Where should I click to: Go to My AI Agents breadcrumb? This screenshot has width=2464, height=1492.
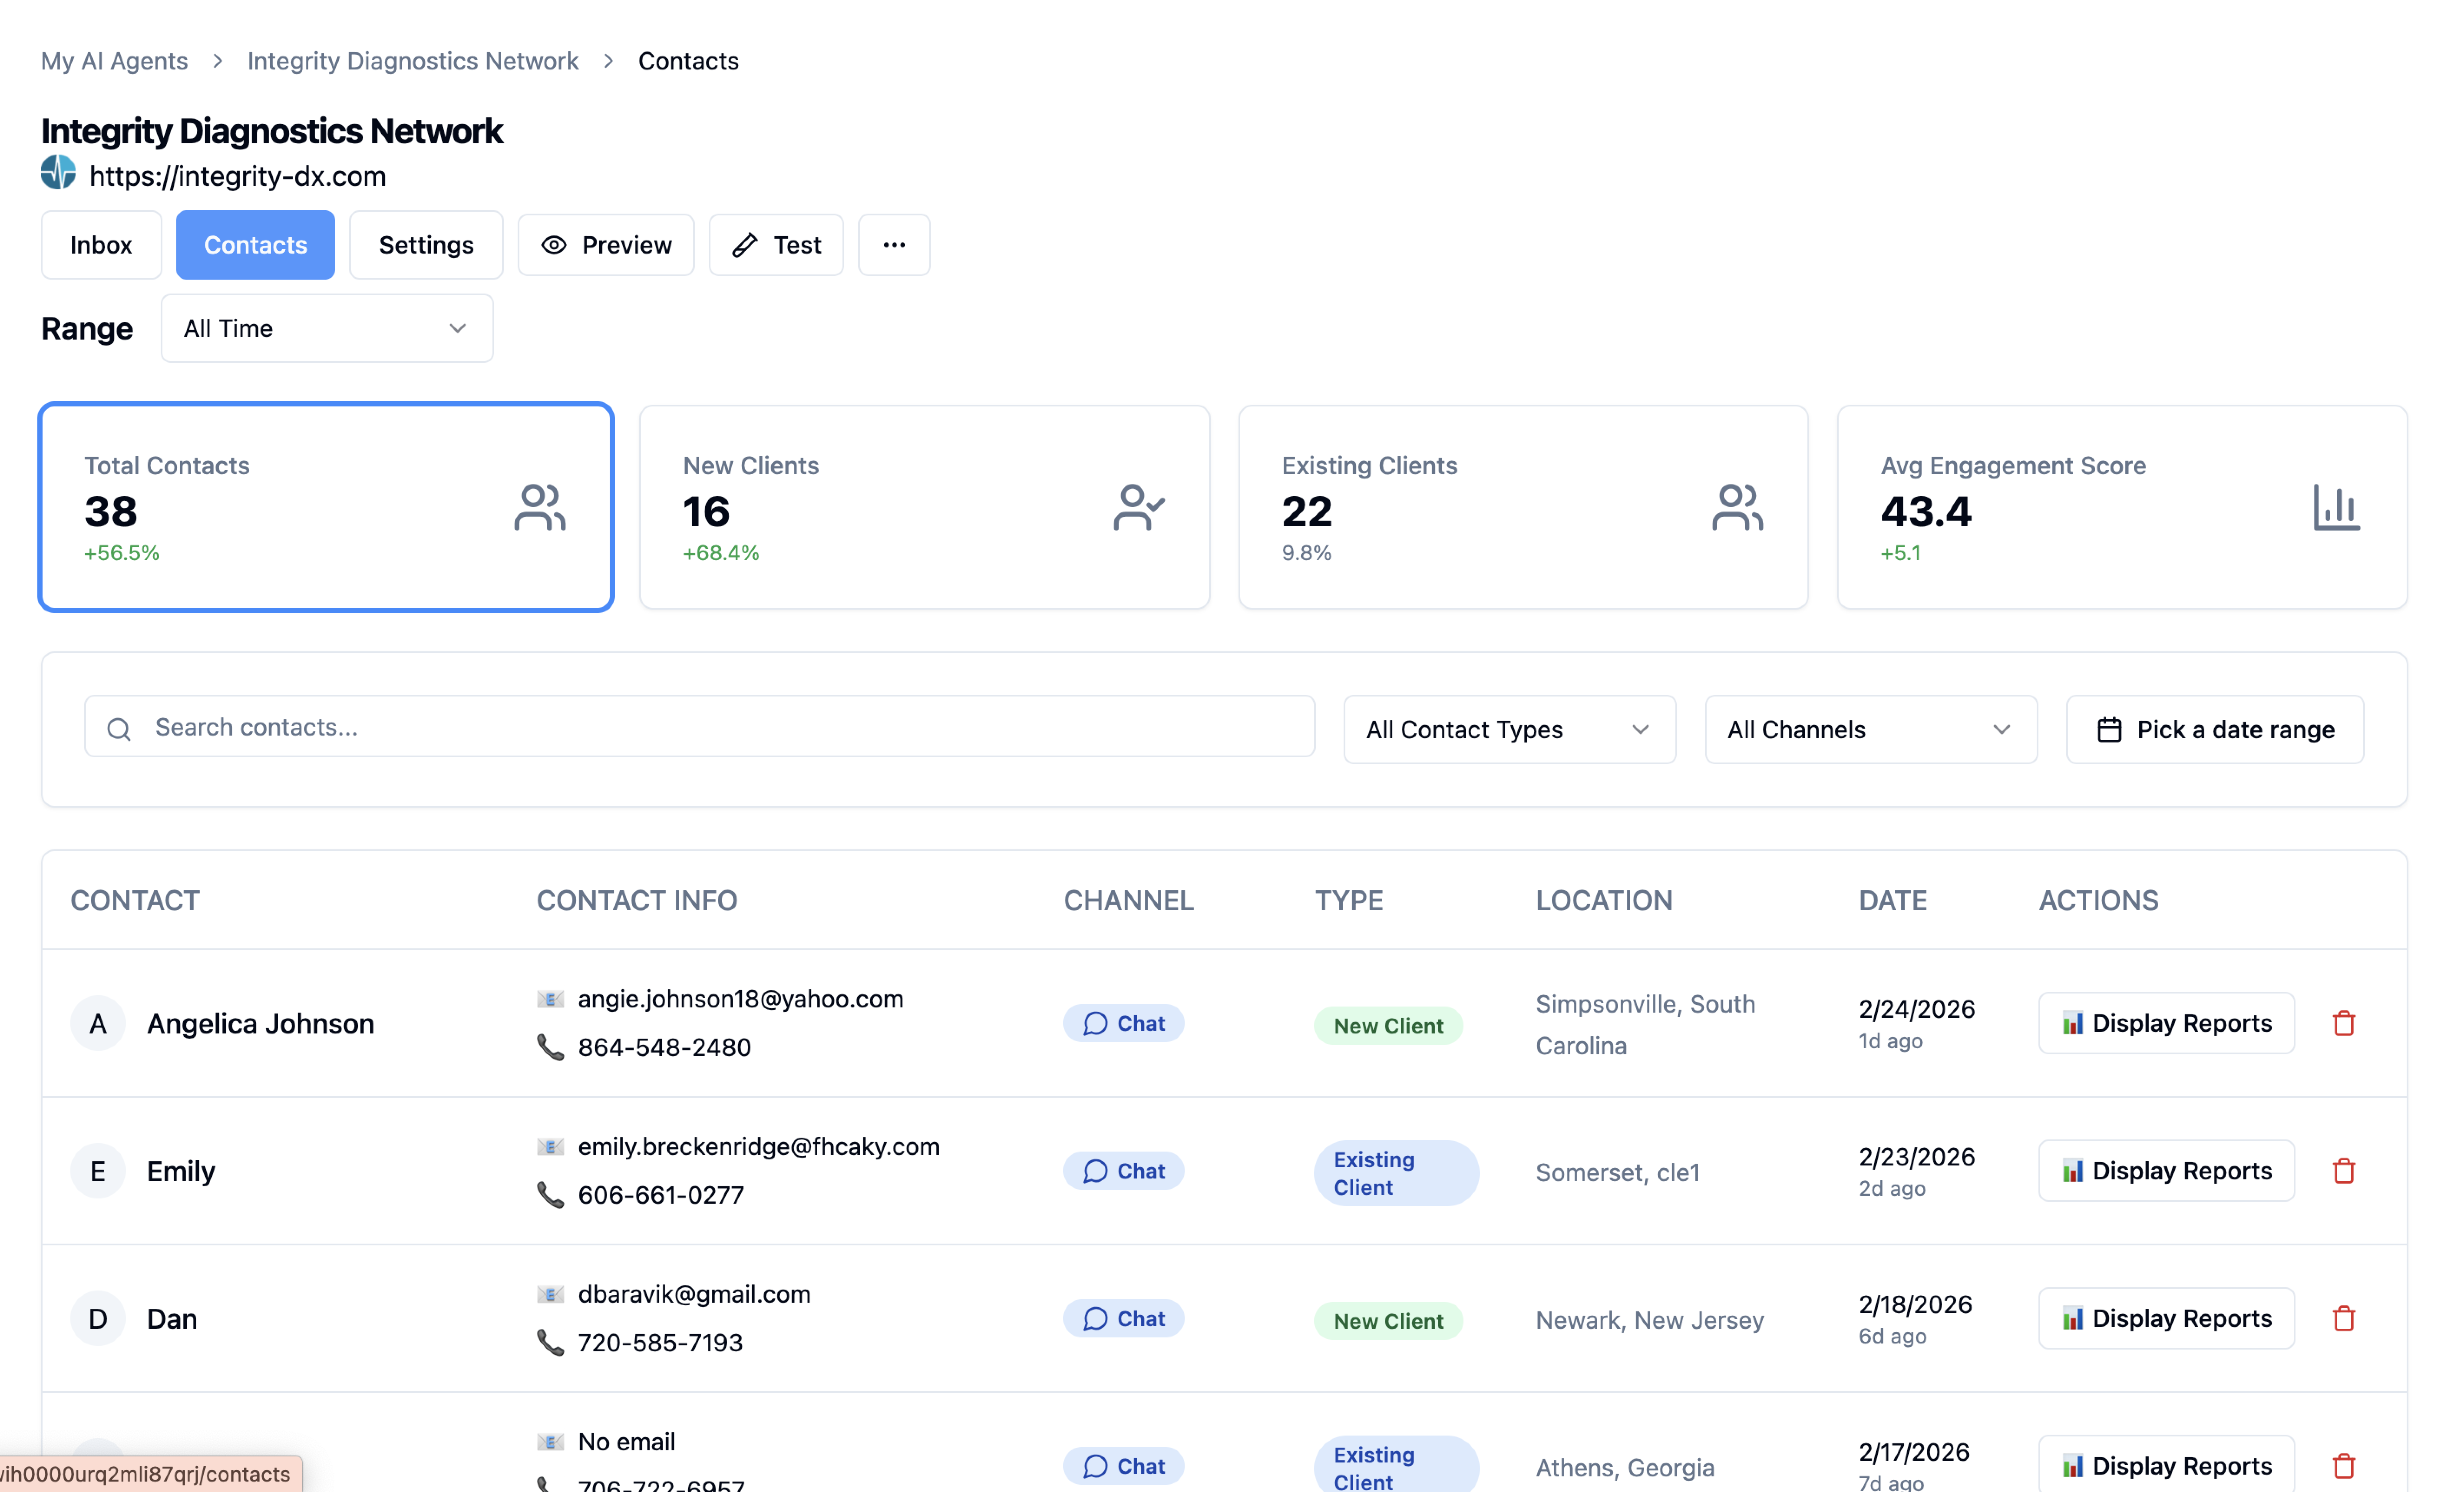click(114, 61)
